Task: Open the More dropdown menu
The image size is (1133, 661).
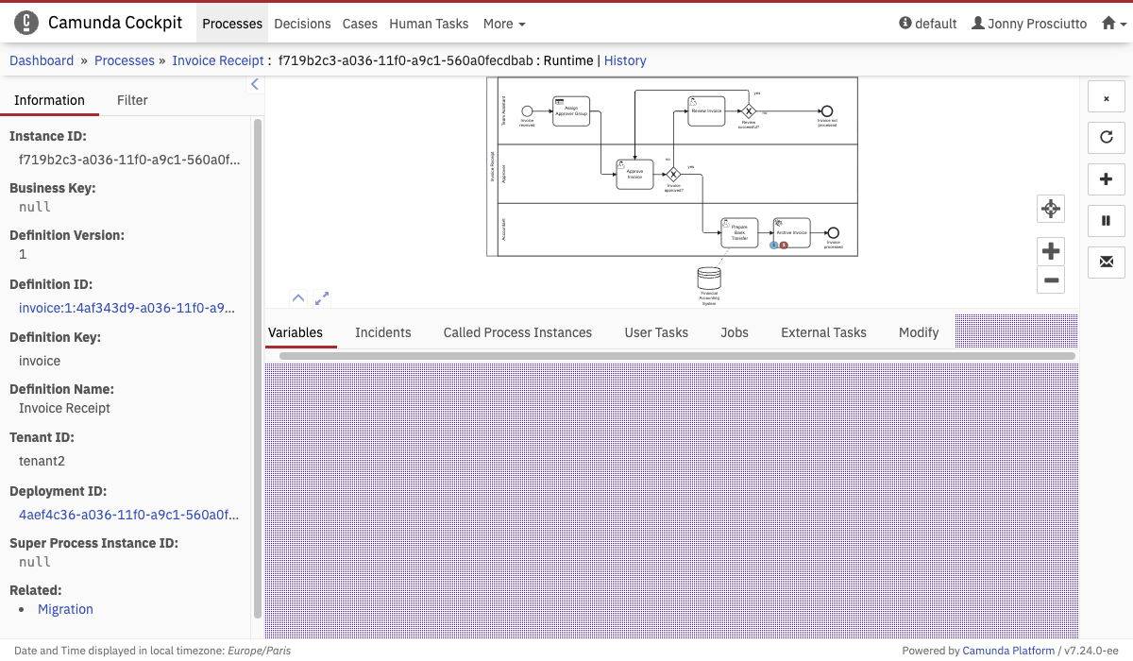Action: click(504, 24)
